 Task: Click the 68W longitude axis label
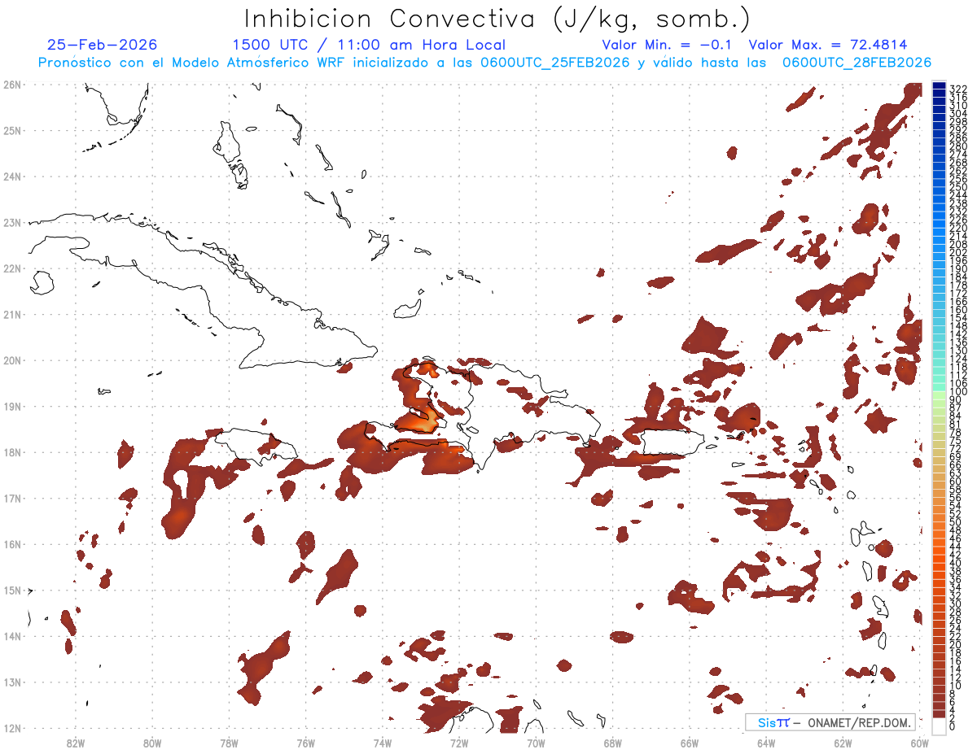click(612, 742)
